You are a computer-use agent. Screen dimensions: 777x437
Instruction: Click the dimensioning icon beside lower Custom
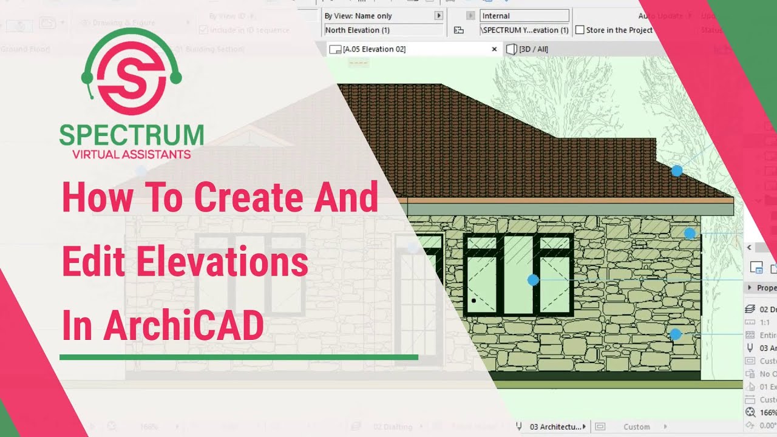(x=750, y=399)
